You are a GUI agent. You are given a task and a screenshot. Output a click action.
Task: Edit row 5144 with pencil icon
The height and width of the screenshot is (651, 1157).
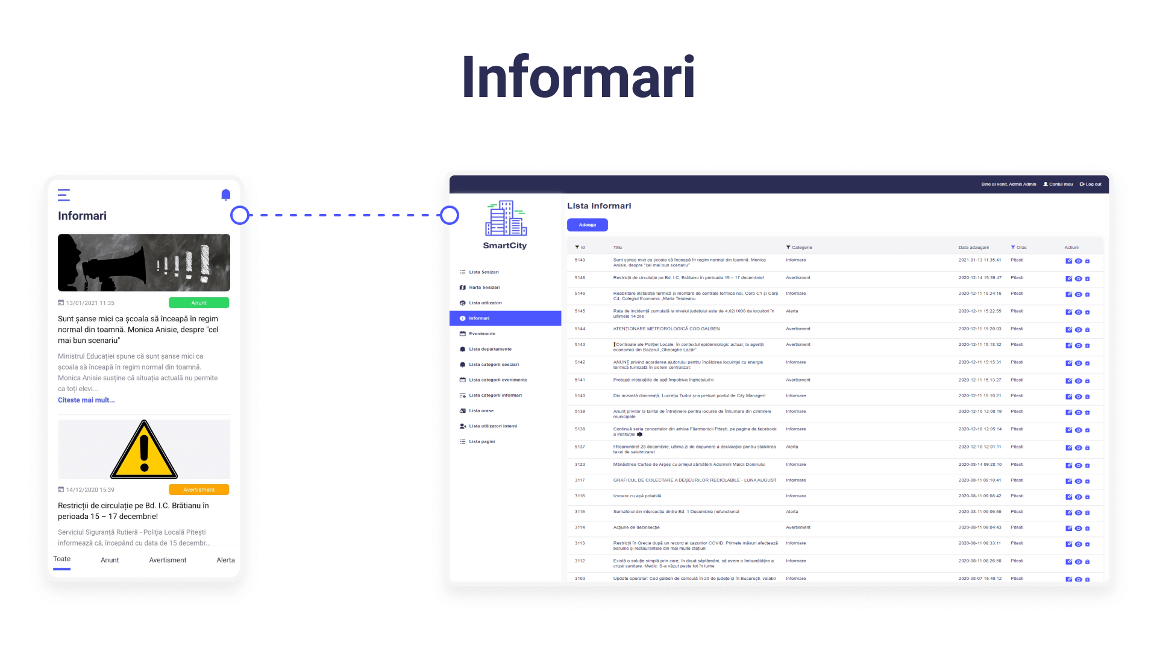1068,330
